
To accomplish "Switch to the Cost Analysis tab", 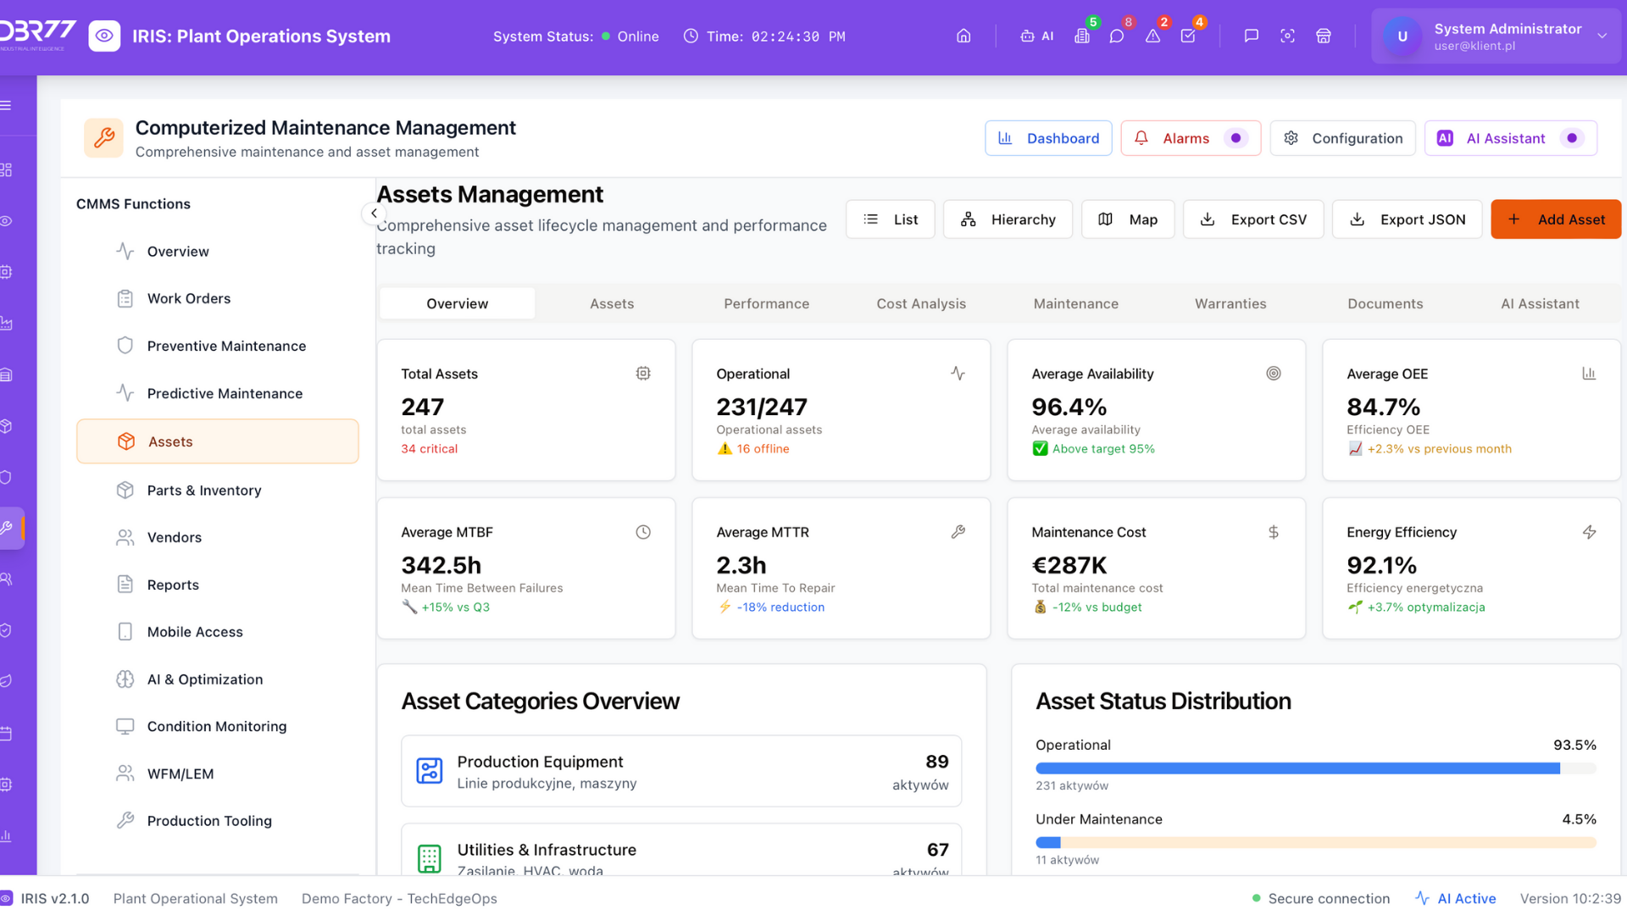I will click(x=920, y=303).
